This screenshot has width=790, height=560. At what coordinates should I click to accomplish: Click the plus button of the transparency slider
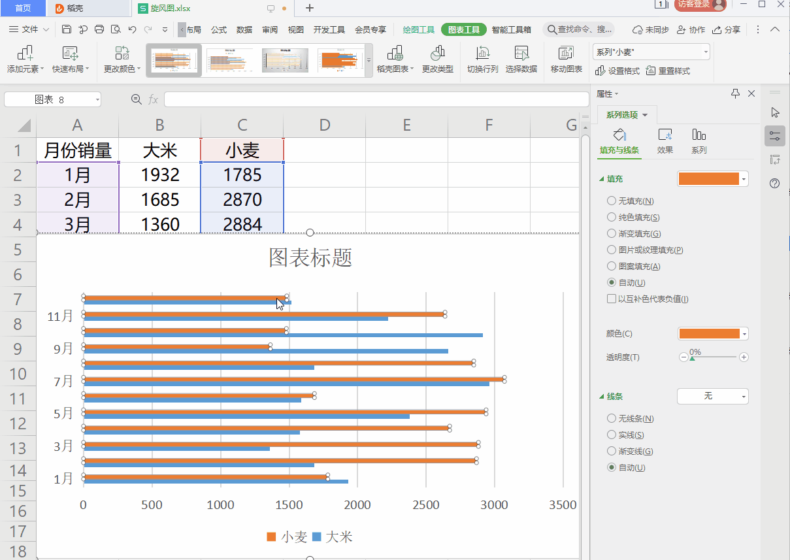pos(744,357)
